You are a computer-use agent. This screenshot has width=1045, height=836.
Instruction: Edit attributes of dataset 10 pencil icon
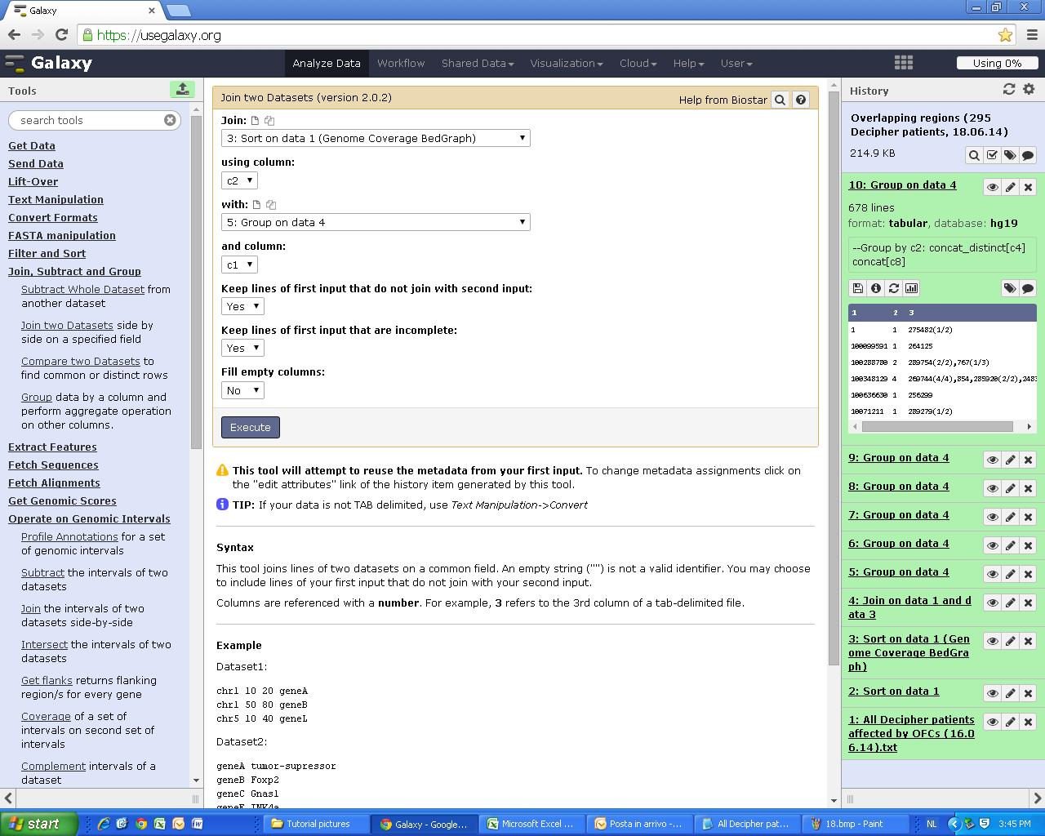pos(1010,187)
